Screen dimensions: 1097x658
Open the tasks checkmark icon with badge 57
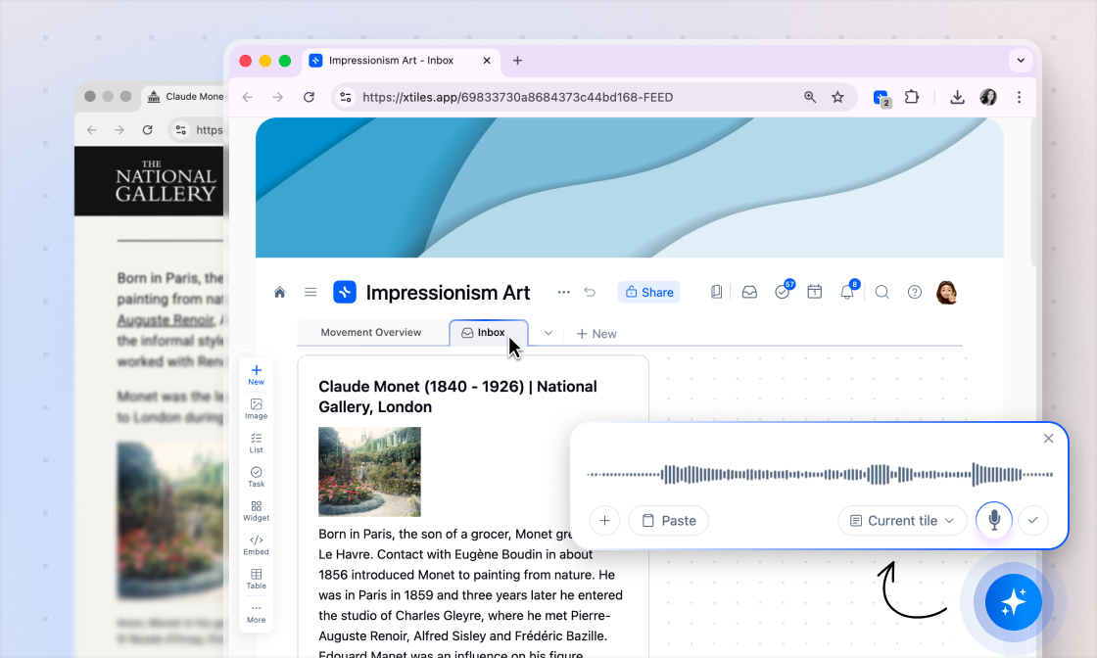click(782, 292)
